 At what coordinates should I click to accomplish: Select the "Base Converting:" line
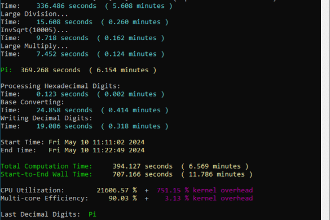click(x=32, y=102)
